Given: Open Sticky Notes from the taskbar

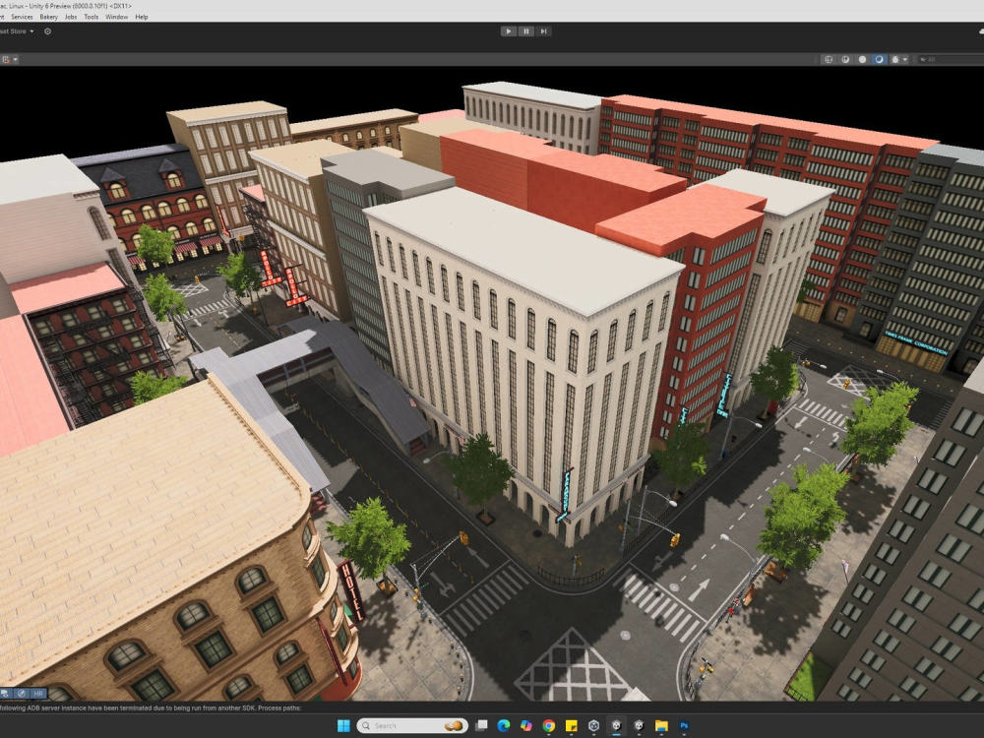Looking at the screenshot, I should 571,725.
